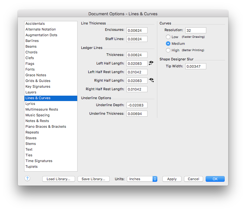Select the Medium resolution radio button
The image size is (246, 211).
[x=168, y=44]
